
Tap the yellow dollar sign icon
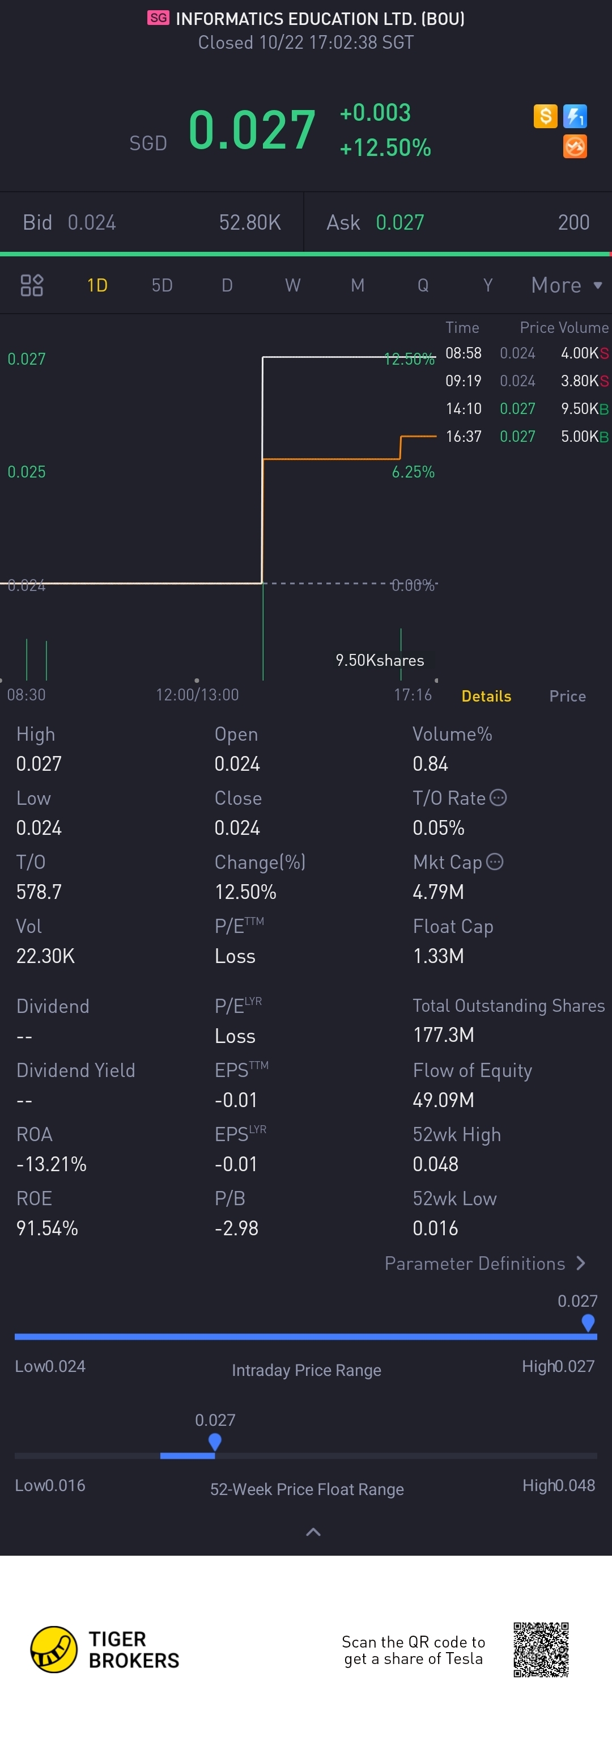545,116
